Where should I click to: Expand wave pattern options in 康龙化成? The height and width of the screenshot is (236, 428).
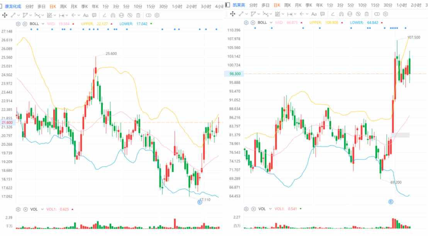42,15
